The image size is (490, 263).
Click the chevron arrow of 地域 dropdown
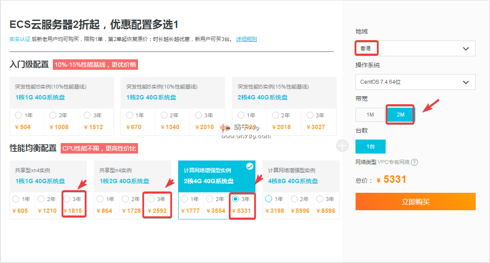(466, 48)
